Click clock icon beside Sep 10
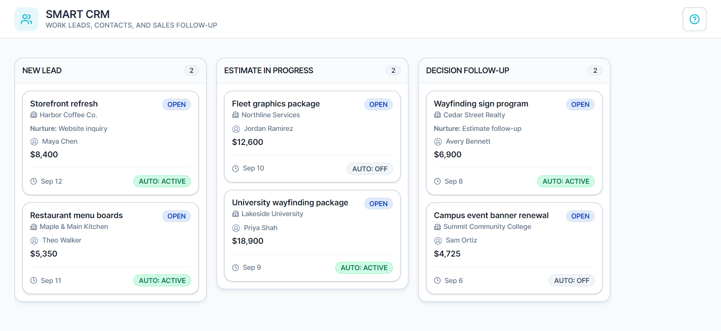Viewport: 721px width, 331px height. pos(236,169)
